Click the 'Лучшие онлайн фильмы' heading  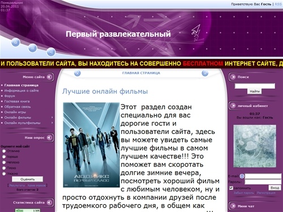click(x=105, y=91)
